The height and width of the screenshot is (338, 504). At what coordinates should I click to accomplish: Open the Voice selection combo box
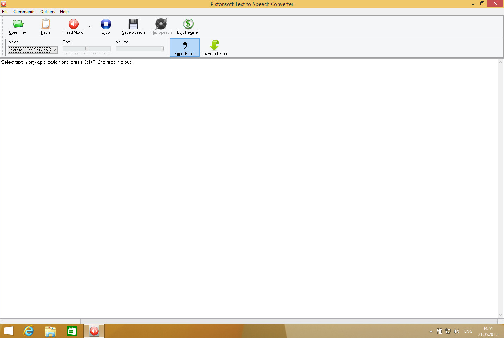33,50
